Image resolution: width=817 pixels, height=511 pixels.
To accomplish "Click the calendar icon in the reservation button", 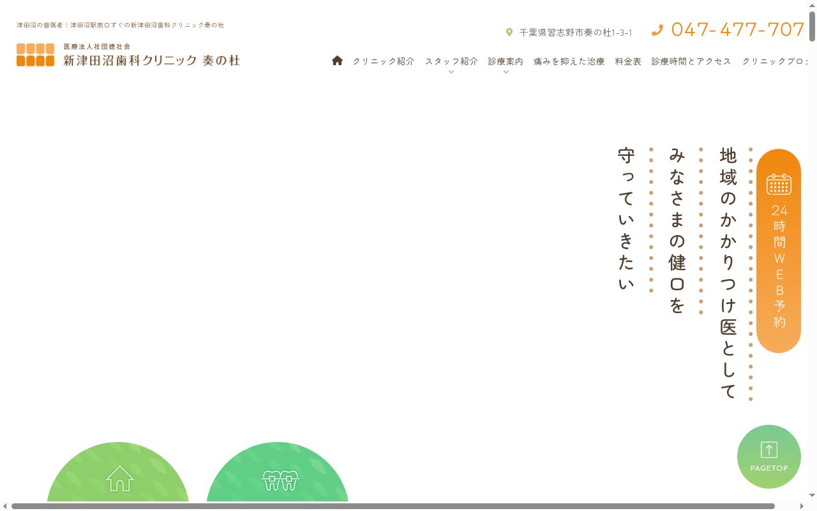I will (x=779, y=184).
